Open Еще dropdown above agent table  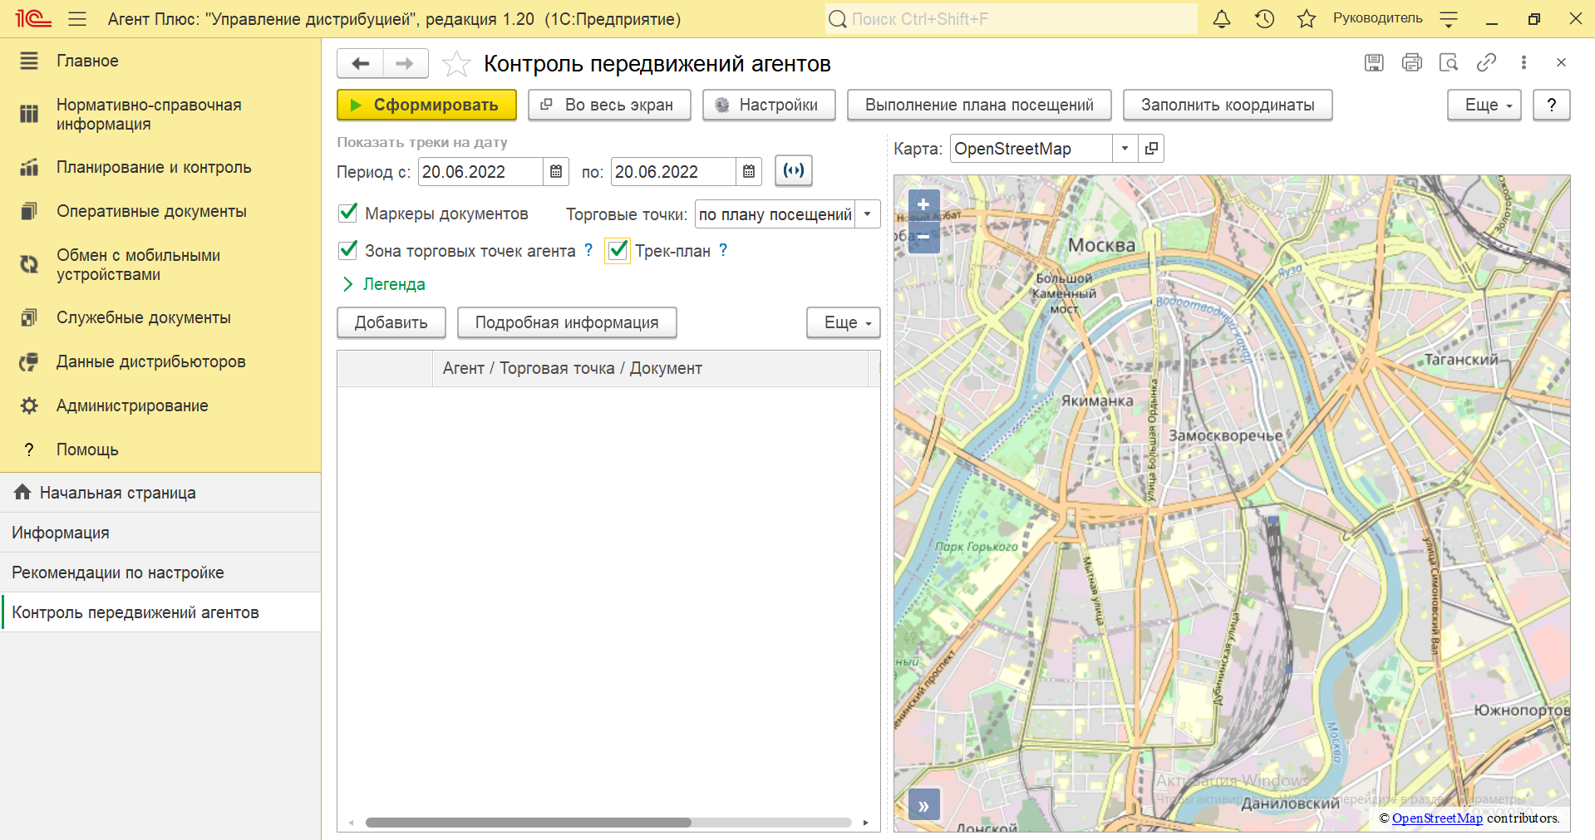click(x=843, y=322)
